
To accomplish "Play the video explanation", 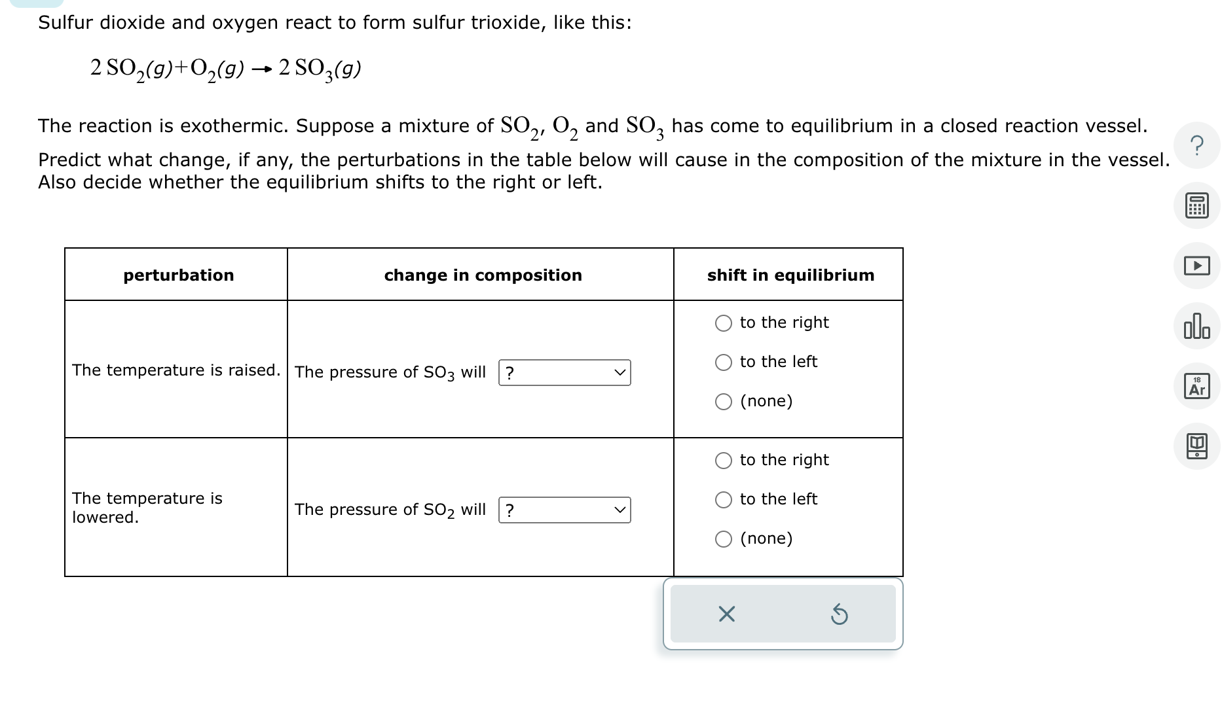I will (1197, 266).
